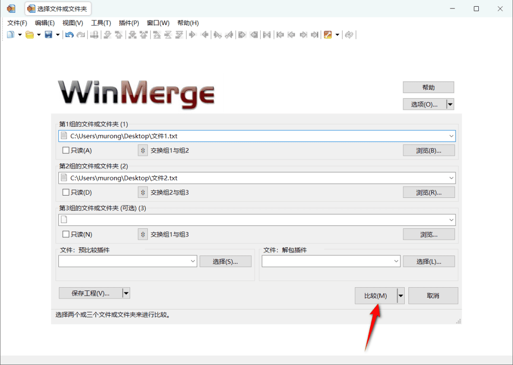Click the First Difference toolbar icon
Screen dimensions: 513x365
click(x=157, y=34)
